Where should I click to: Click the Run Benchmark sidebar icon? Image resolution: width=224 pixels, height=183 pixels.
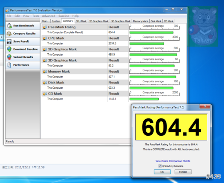[x=9, y=26]
